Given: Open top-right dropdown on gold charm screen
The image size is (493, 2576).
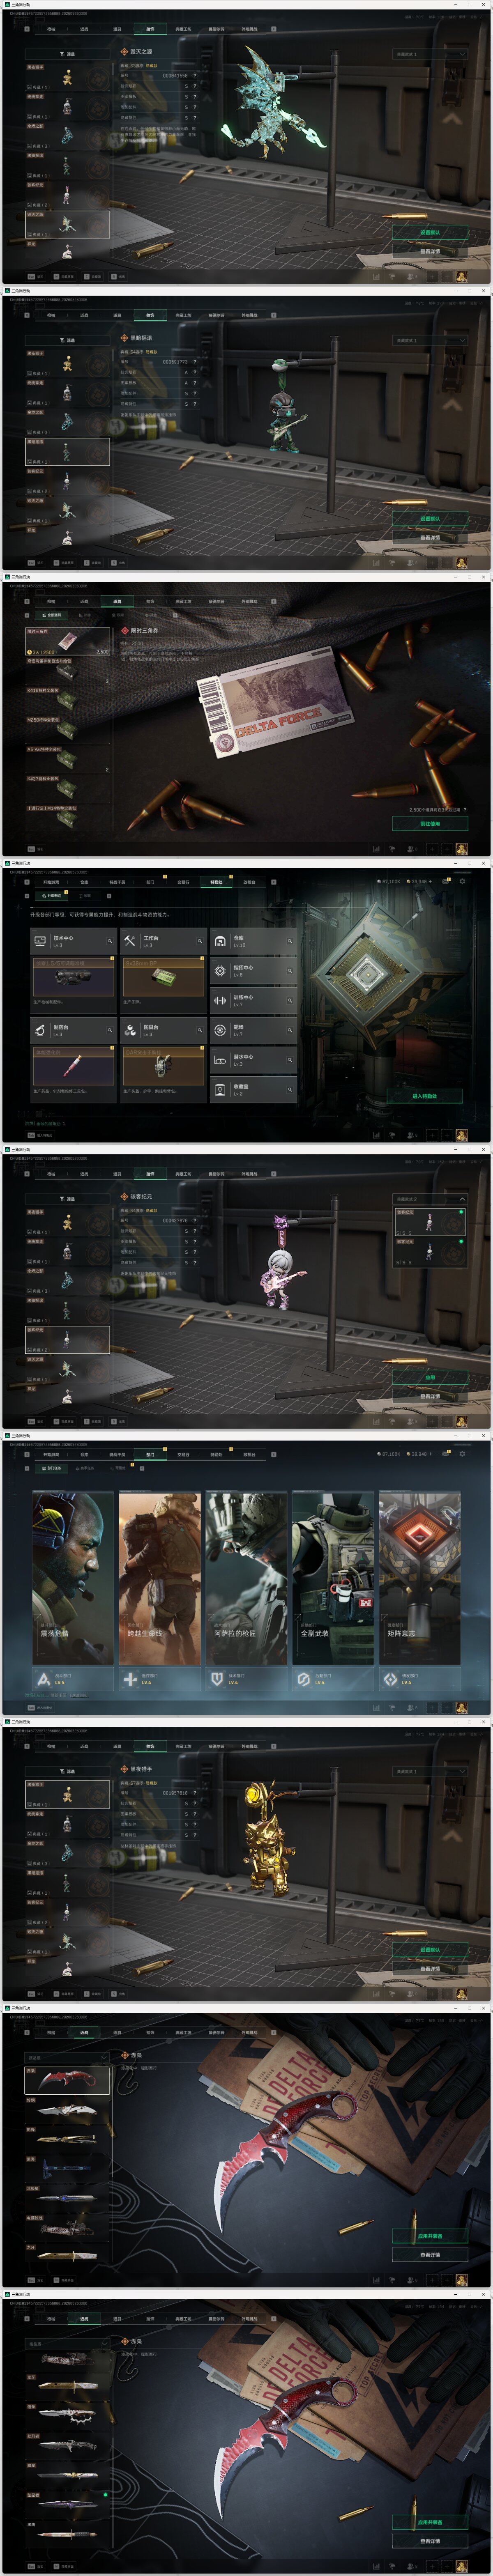Looking at the screenshot, I should coord(430,1771).
